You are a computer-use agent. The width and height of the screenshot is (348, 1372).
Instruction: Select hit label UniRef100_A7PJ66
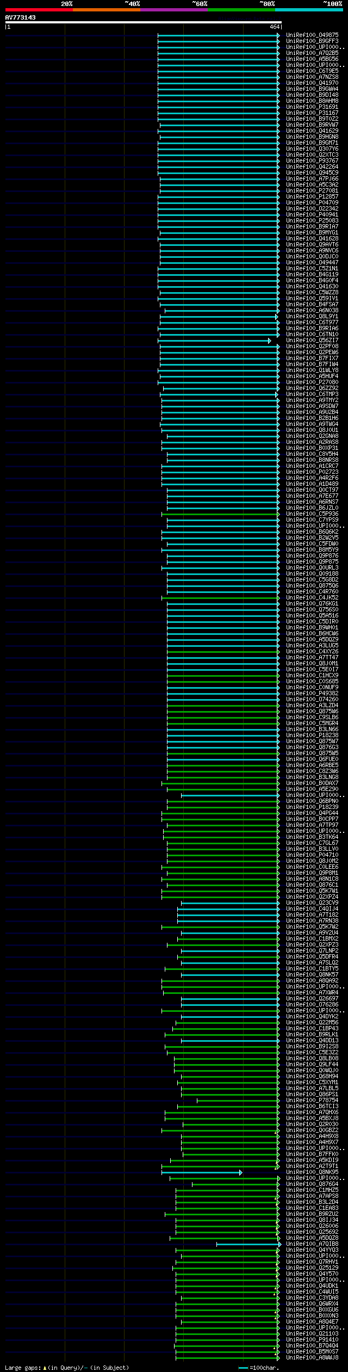[x=312, y=178]
